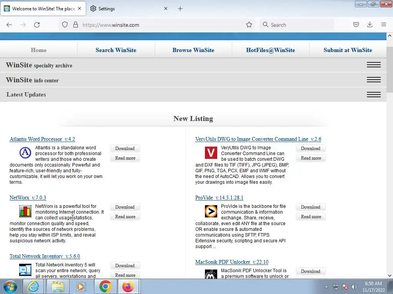Viewport: 393px width, 294px height.
Task: Click the Firefox taskbar button
Action: [128, 287]
